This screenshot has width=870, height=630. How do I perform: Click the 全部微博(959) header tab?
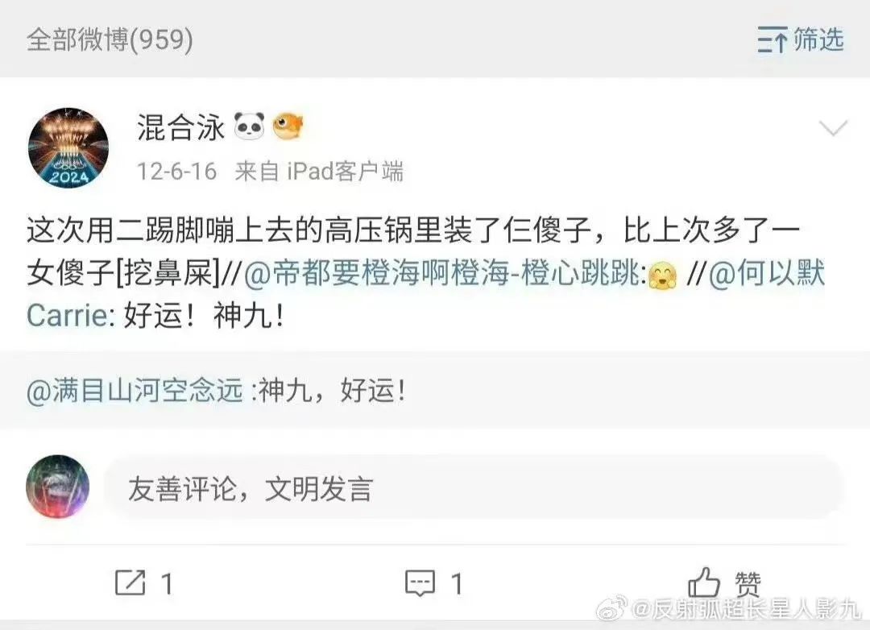(x=110, y=39)
